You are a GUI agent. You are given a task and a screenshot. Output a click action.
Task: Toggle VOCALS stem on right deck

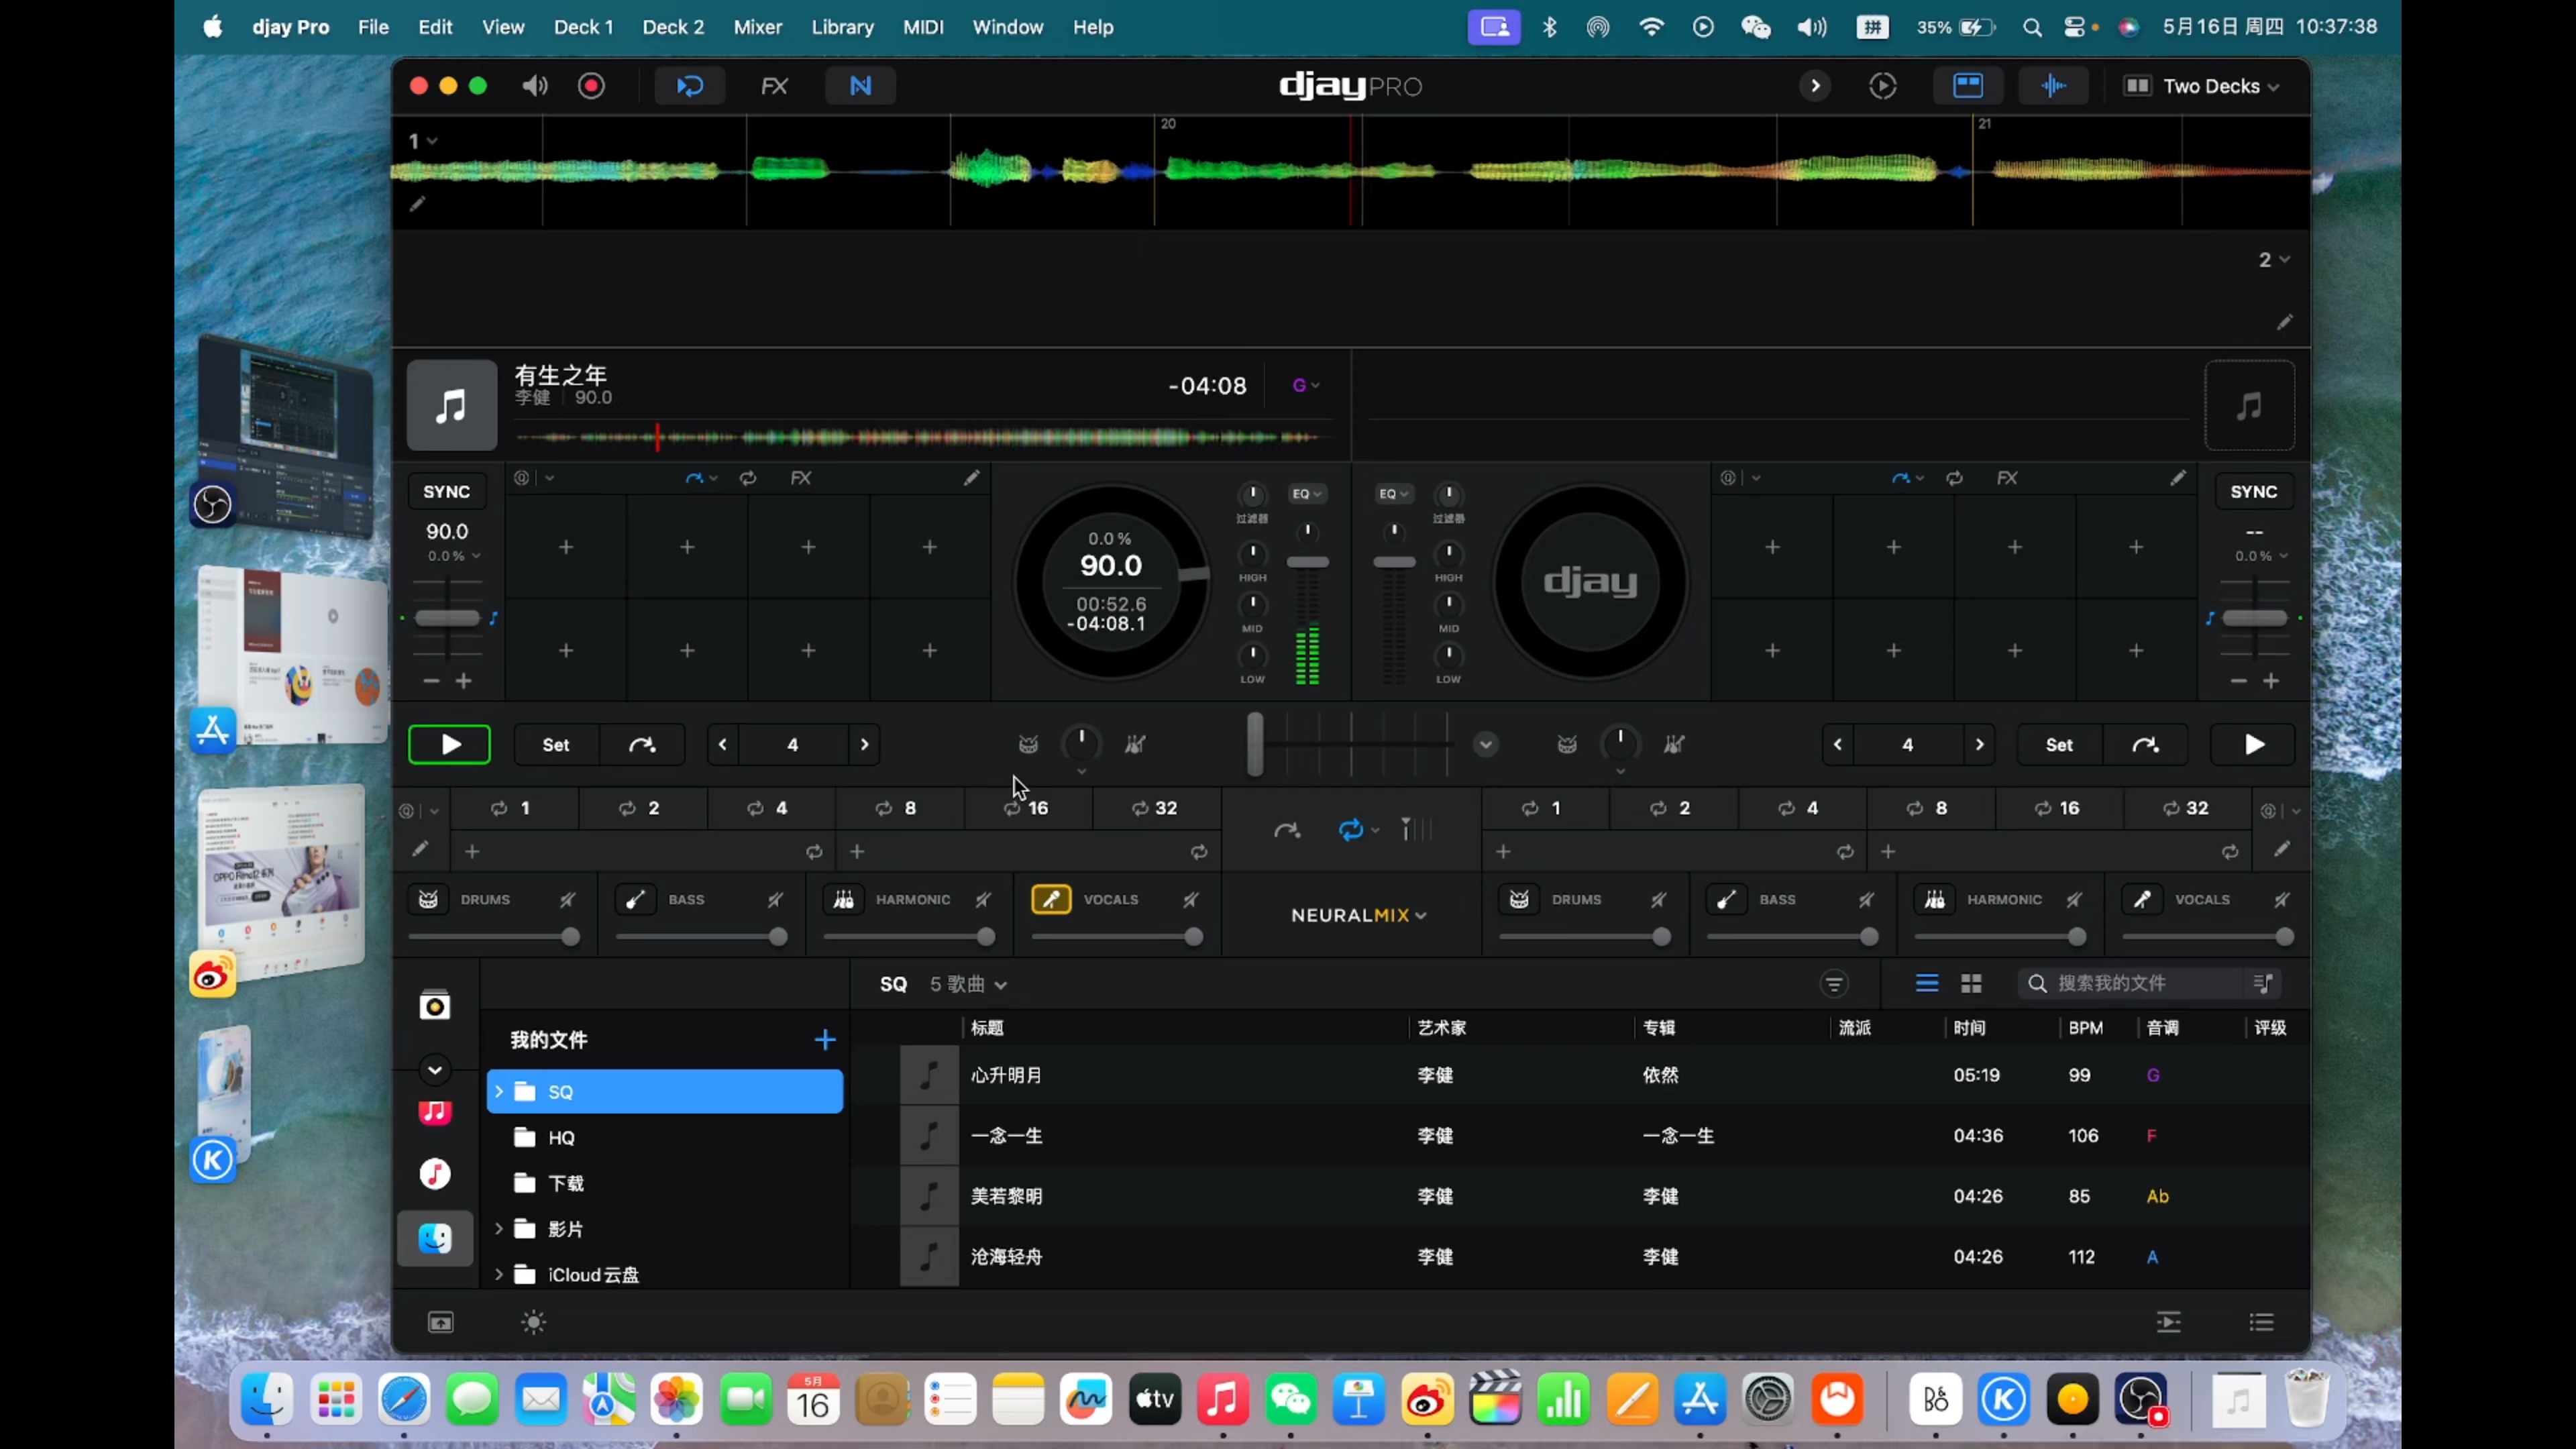2143,899
